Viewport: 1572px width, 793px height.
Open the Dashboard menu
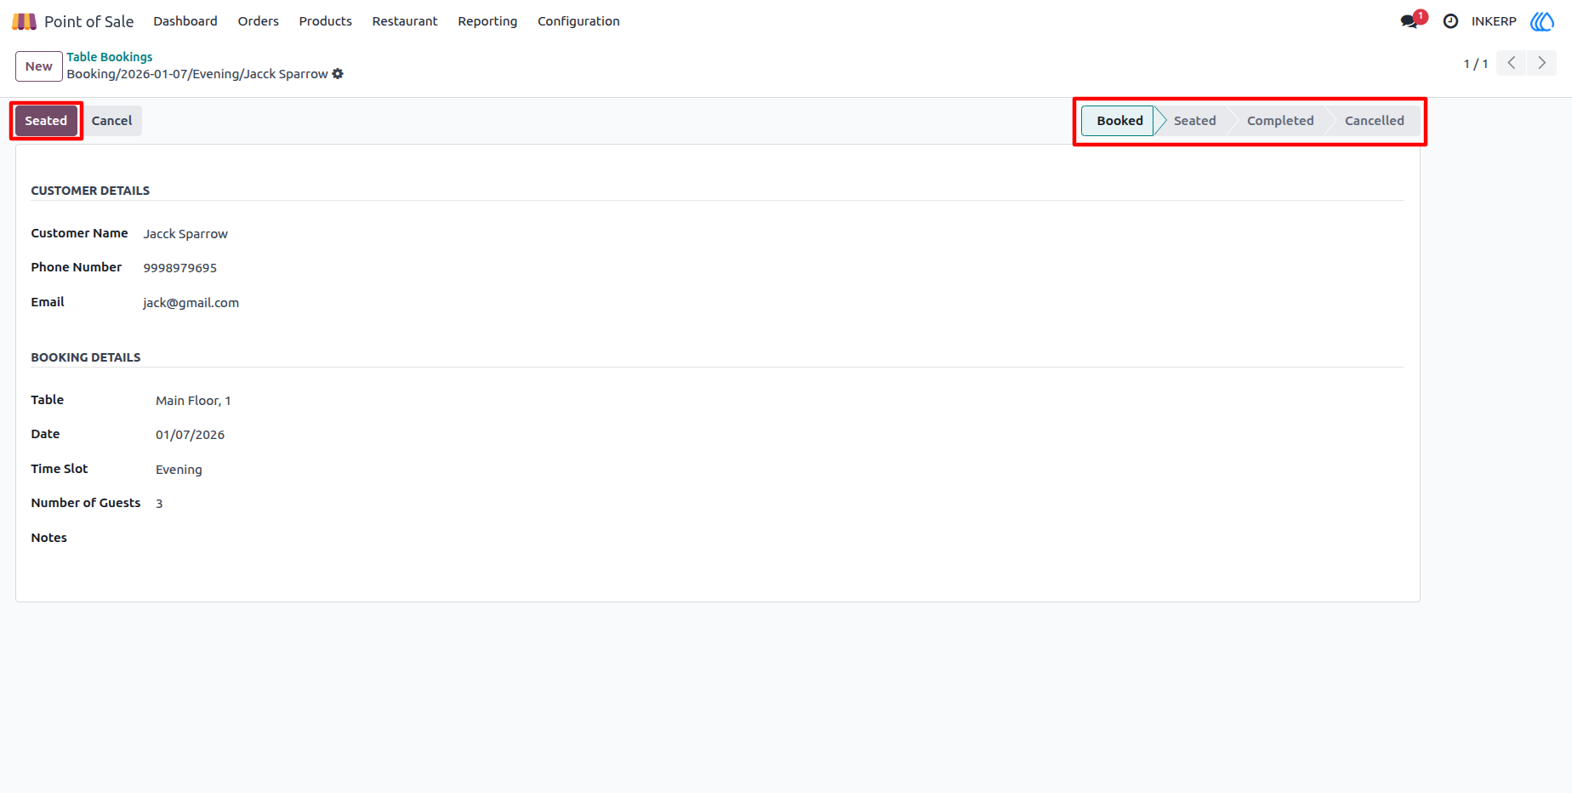pyautogui.click(x=185, y=21)
